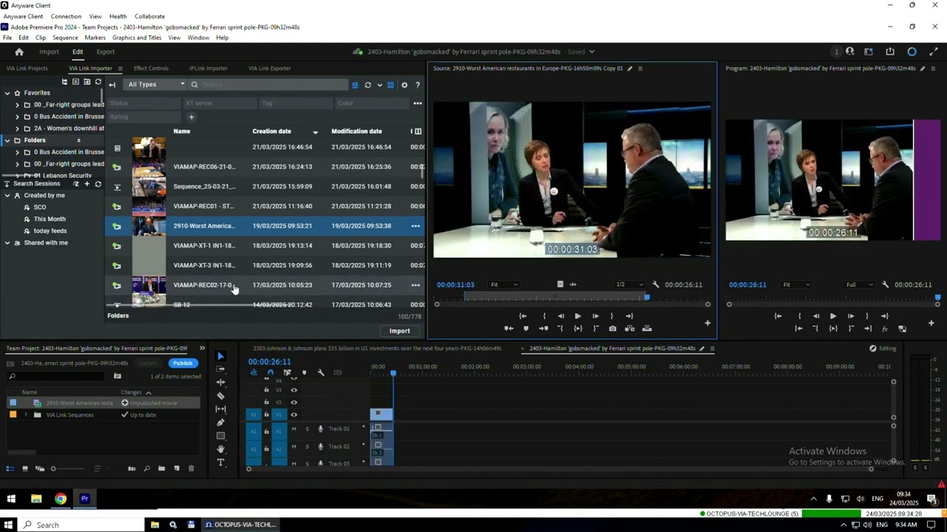Click the Import button
Viewport: 947px width, 532px height.
[x=400, y=331]
